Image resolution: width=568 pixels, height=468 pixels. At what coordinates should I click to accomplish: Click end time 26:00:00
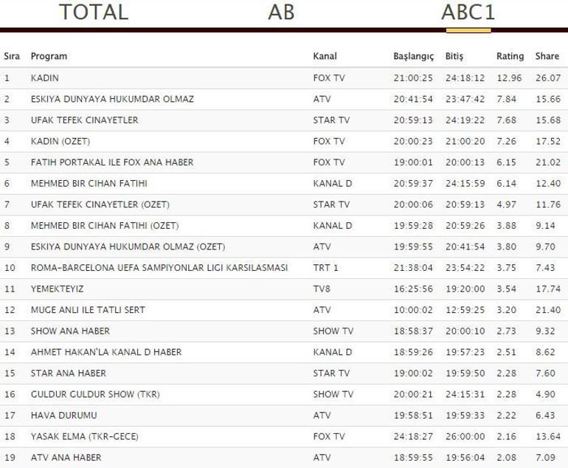pyautogui.click(x=465, y=436)
